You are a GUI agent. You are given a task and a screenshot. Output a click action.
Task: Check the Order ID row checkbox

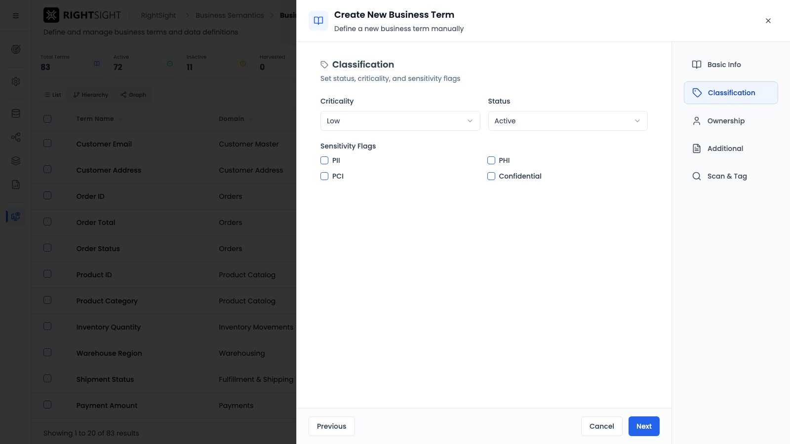(47, 195)
